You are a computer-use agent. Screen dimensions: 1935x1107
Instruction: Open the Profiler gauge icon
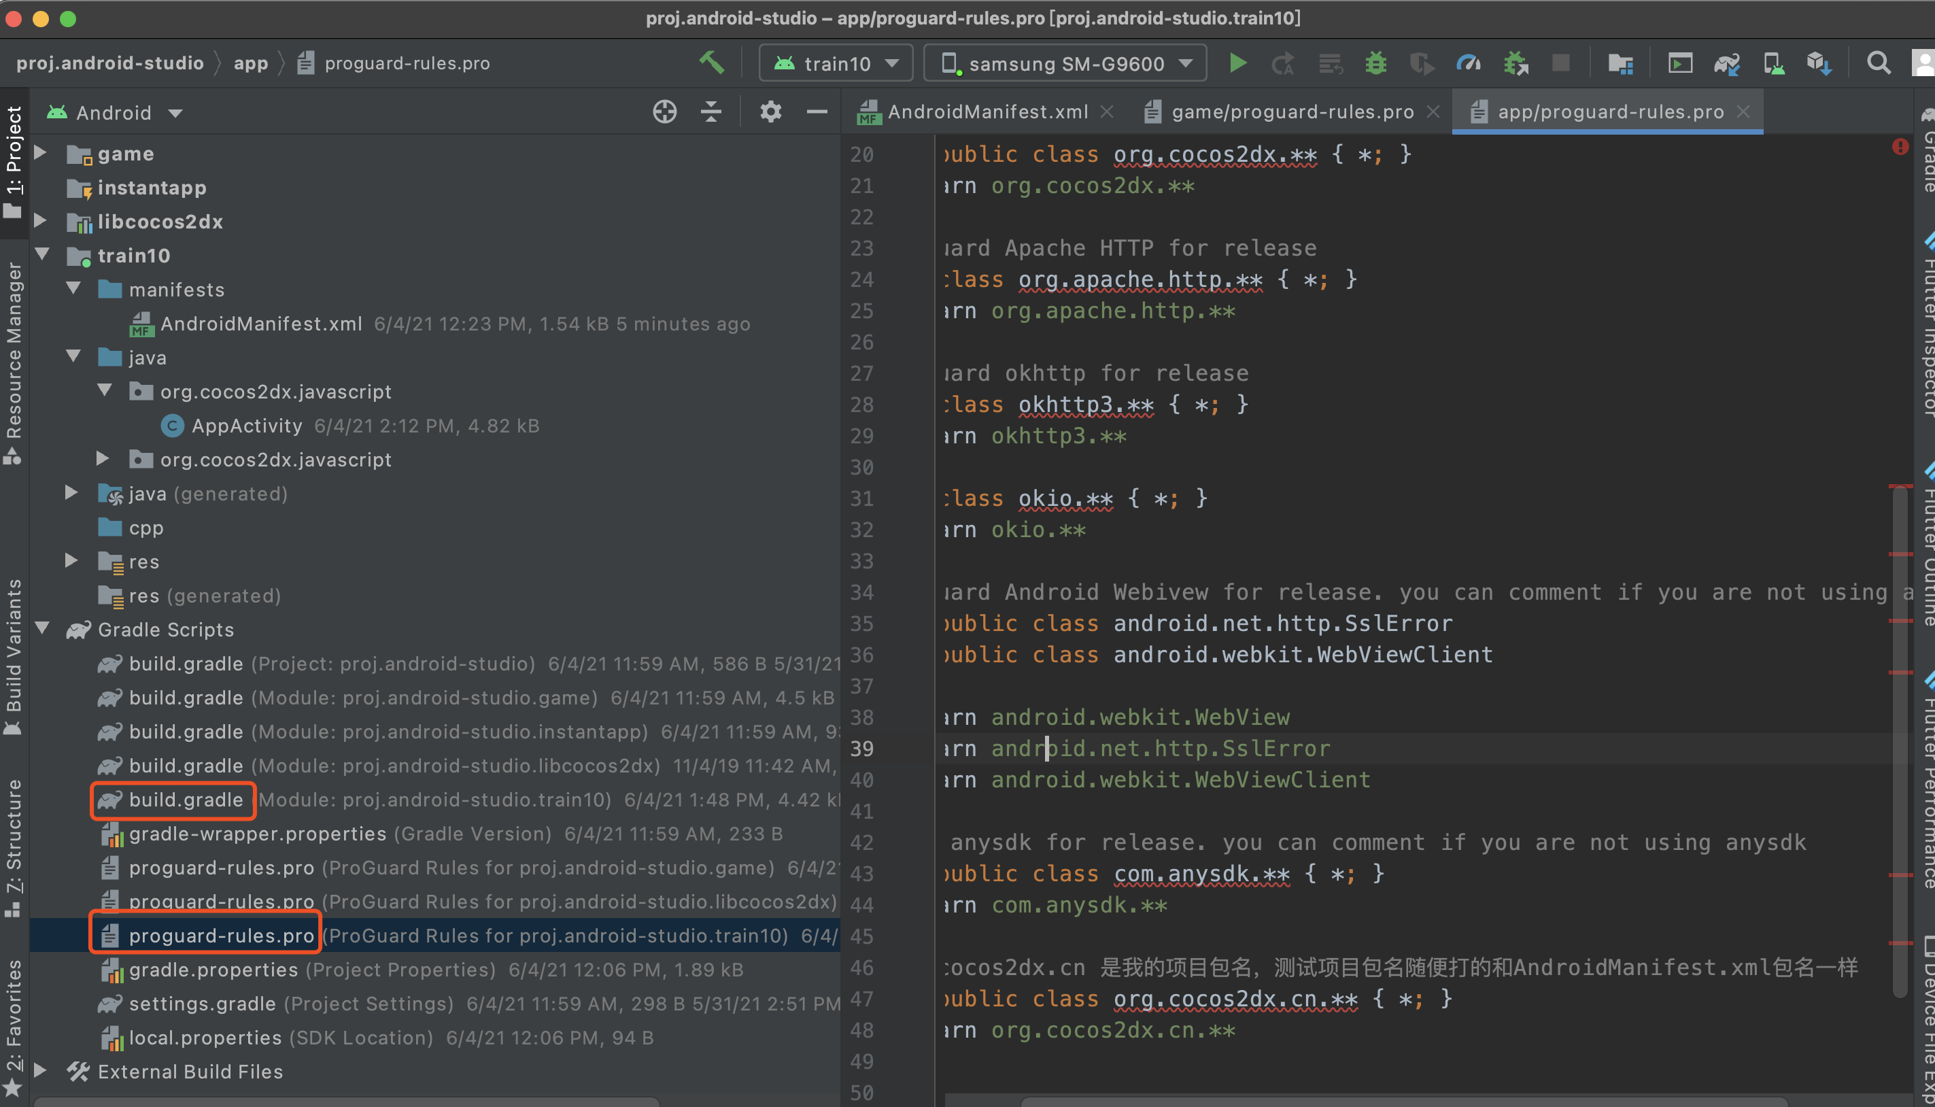pyautogui.click(x=1468, y=63)
